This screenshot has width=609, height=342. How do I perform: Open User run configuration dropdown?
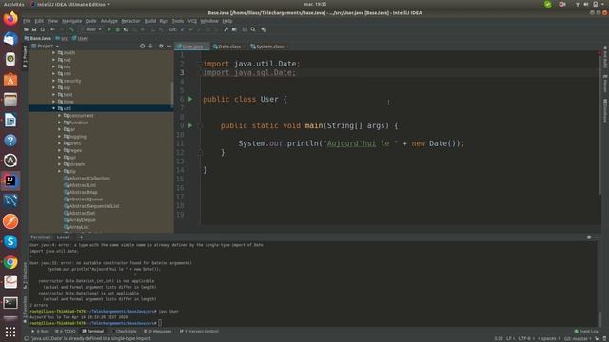[x=91, y=29]
